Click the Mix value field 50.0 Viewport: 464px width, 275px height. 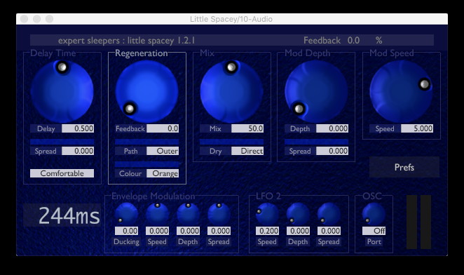[x=247, y=128]
